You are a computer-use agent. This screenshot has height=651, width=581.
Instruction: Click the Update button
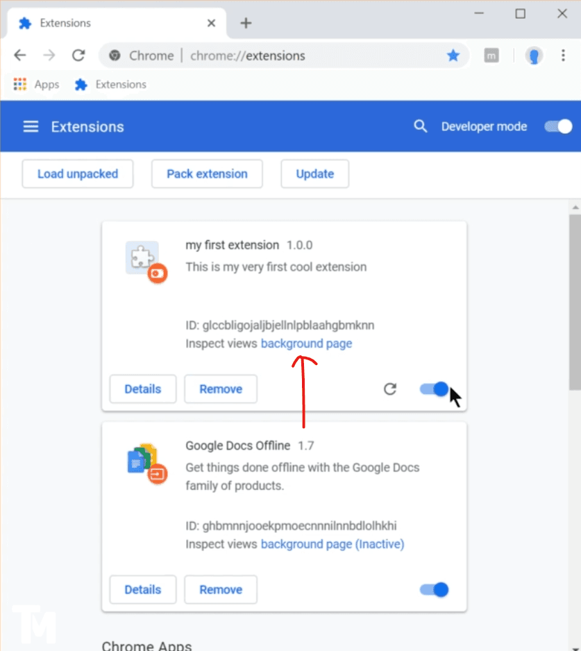click(314, 174)
